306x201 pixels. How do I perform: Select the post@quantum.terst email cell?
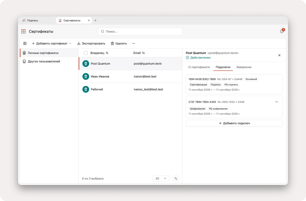(x=148, y=64)
